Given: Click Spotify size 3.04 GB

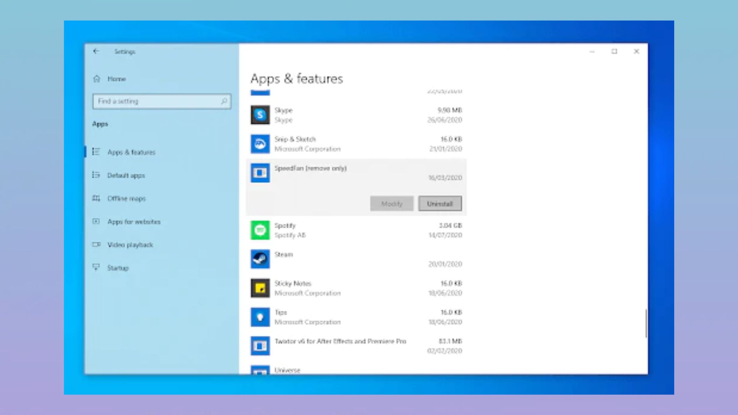Looking at the screenshot, I should pos(450,226).
